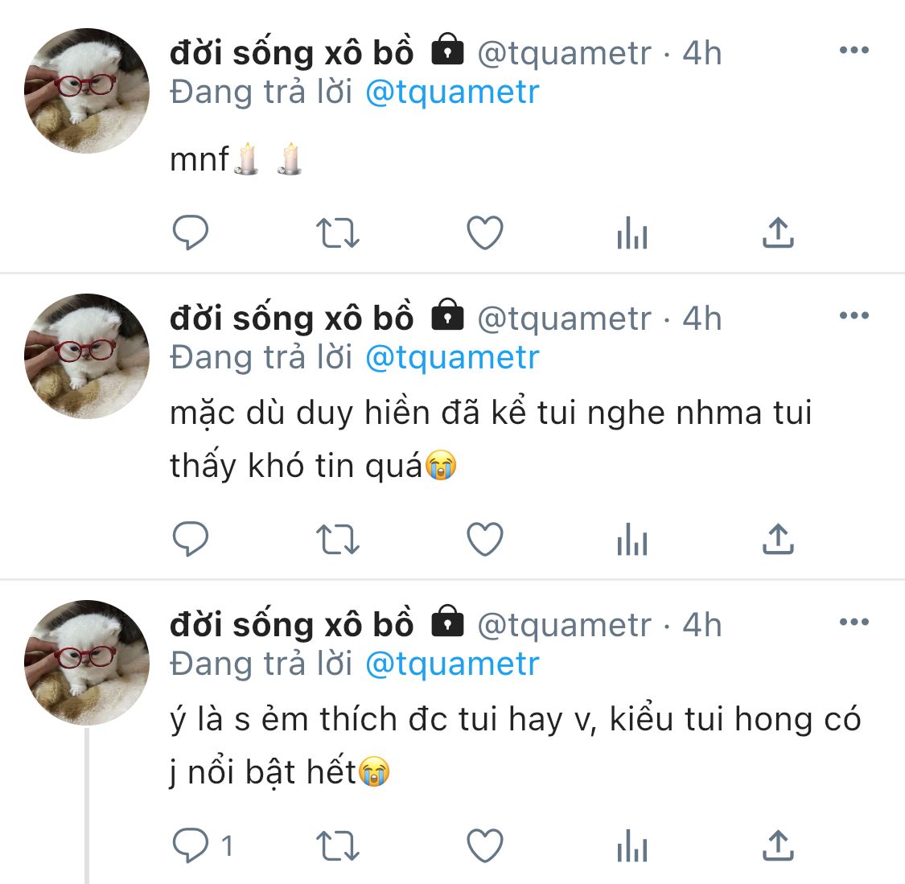This screenshot has height=884, width=905.
Task: Share the "mặc dù duy hiền" tweet
Action: [x=778, y=540]
